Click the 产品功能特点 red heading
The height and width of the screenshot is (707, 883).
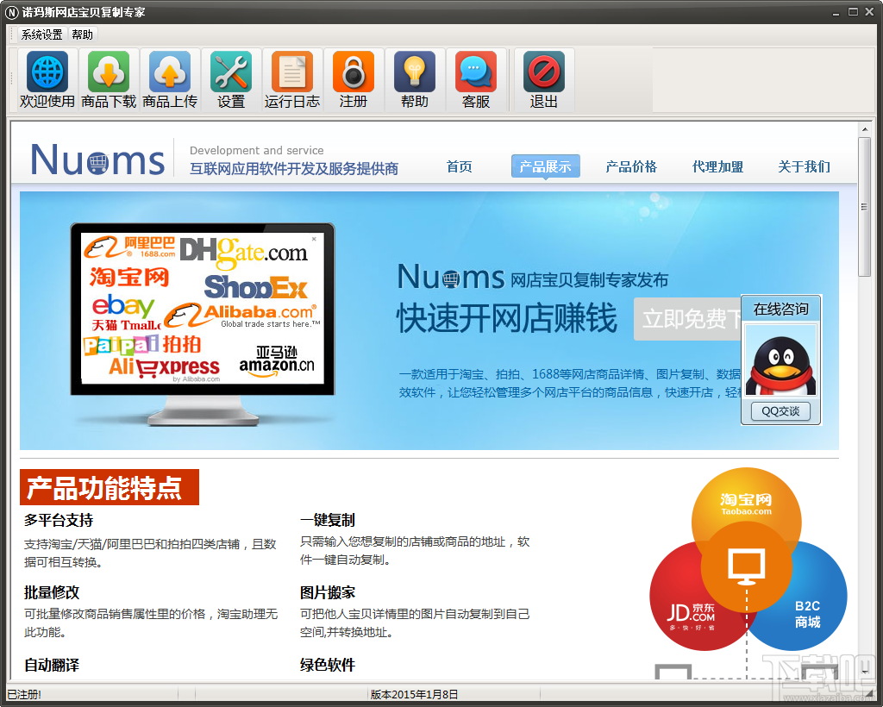coord(110,487)
